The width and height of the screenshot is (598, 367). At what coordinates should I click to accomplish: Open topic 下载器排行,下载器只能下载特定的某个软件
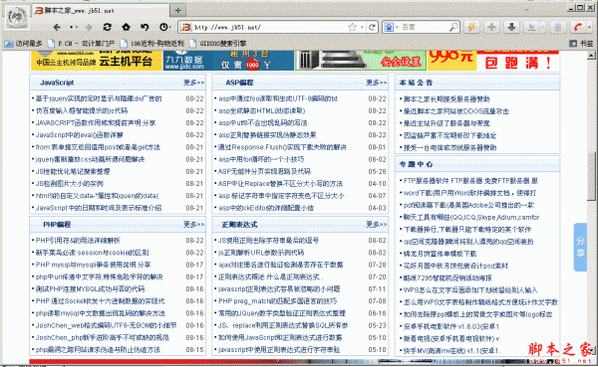467,230
